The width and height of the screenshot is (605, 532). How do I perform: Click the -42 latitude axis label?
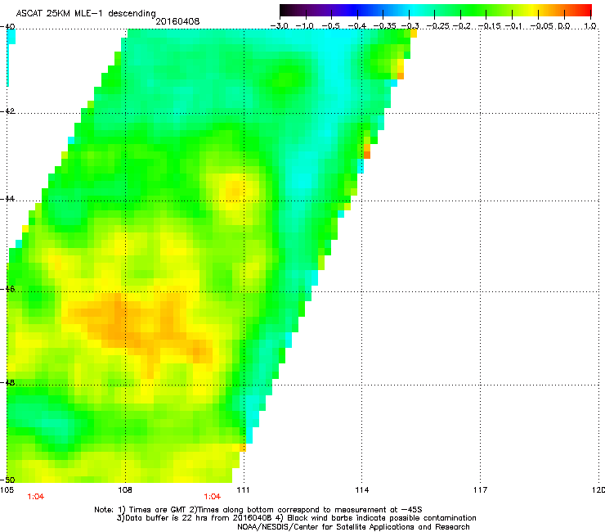point(7,111)
